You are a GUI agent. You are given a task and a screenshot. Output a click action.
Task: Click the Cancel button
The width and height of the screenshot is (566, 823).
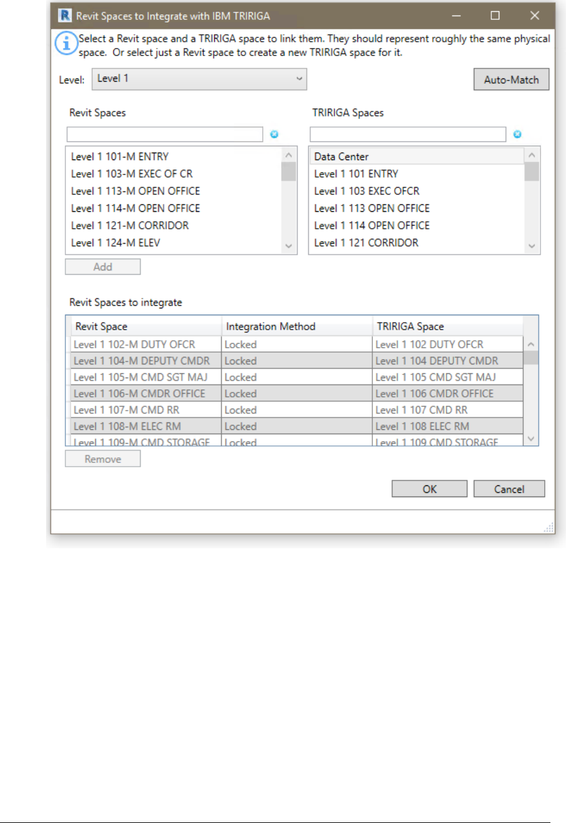[x=509, y=489]
